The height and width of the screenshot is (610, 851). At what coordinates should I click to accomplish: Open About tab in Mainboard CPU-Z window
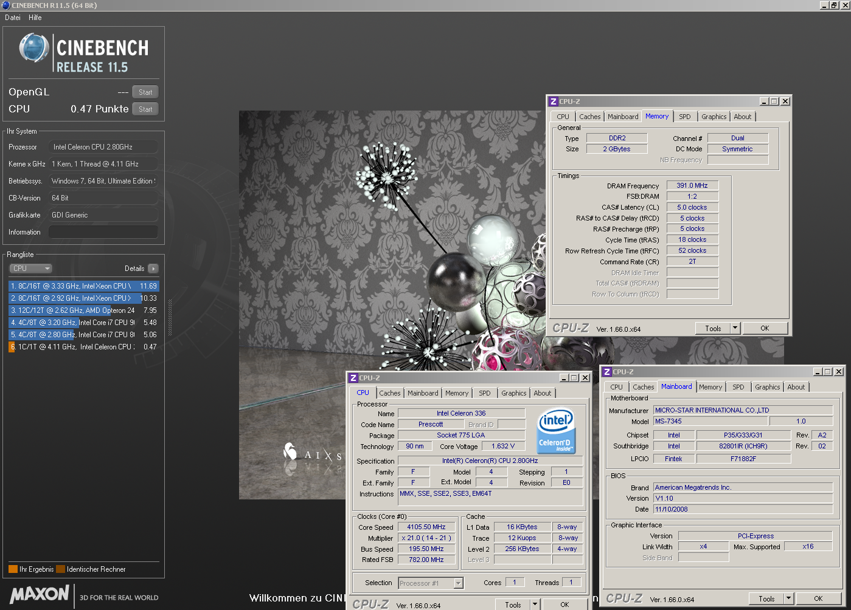(796, 387)
